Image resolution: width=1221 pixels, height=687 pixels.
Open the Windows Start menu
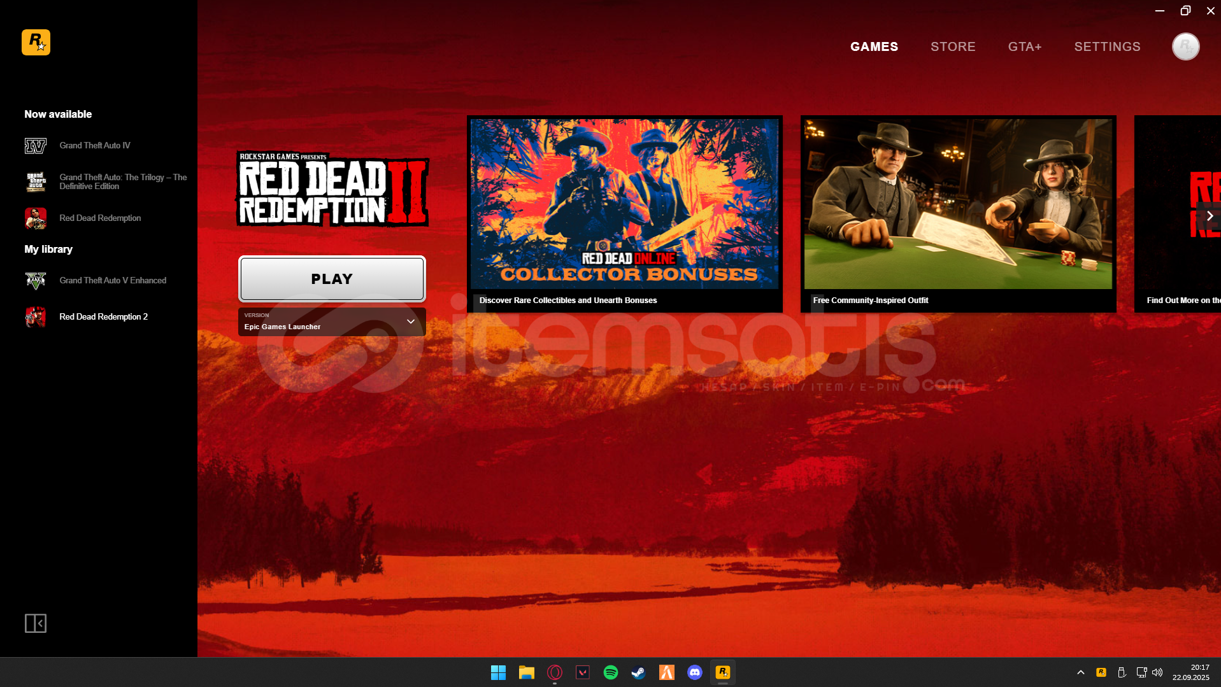(498, 672)
